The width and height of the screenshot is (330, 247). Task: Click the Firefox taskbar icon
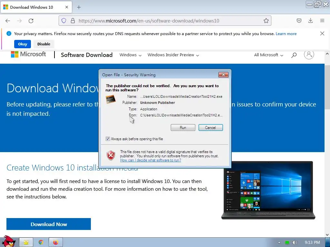click(x=55, y=242)
